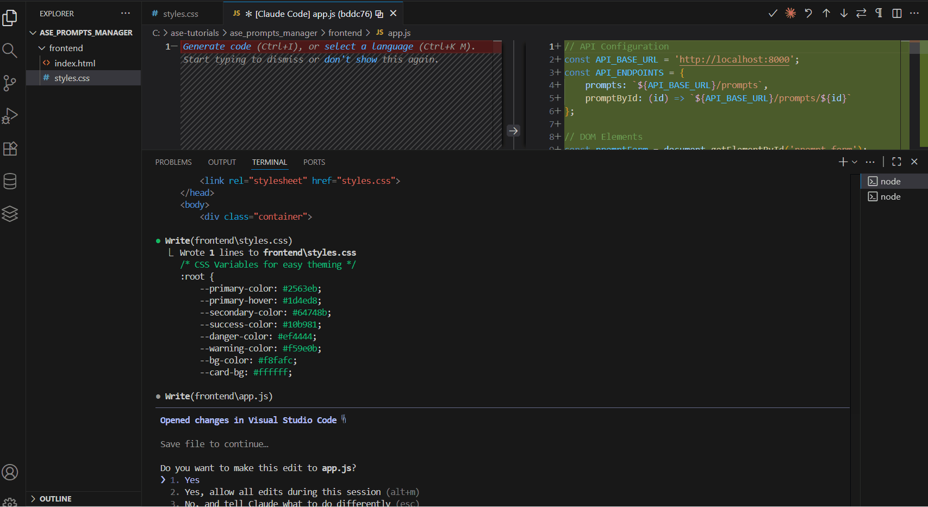Open the new terminal launch profile dropdown

click(x=855, y=162)
